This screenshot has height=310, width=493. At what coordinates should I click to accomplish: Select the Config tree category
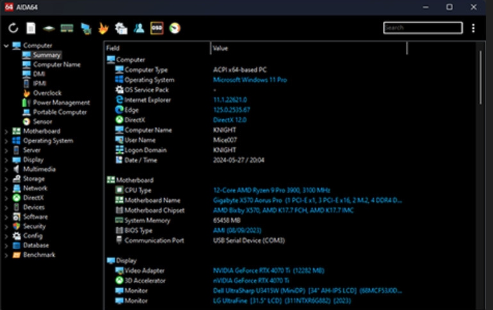(x=33, y=236)
